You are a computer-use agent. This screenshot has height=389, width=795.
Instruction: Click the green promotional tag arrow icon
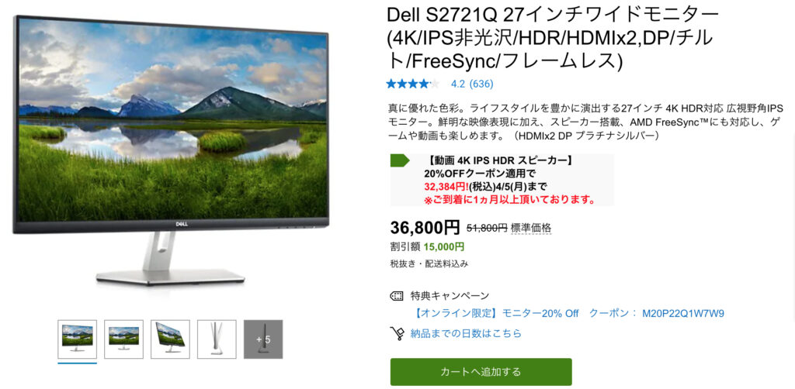point(400,161)
